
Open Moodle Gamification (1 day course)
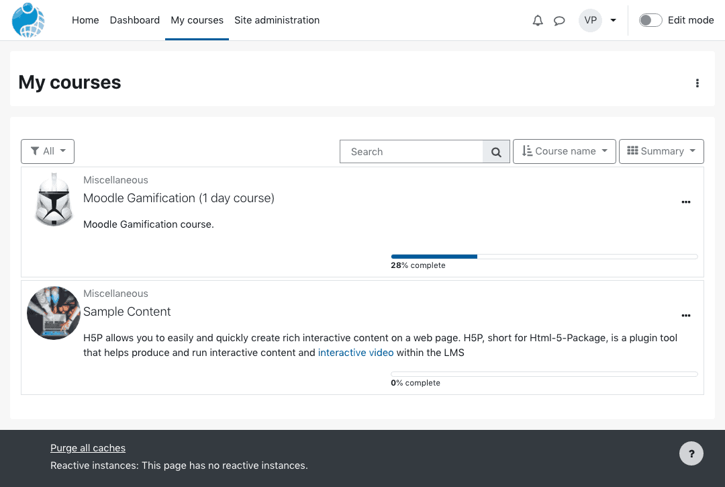click(179, 198)
